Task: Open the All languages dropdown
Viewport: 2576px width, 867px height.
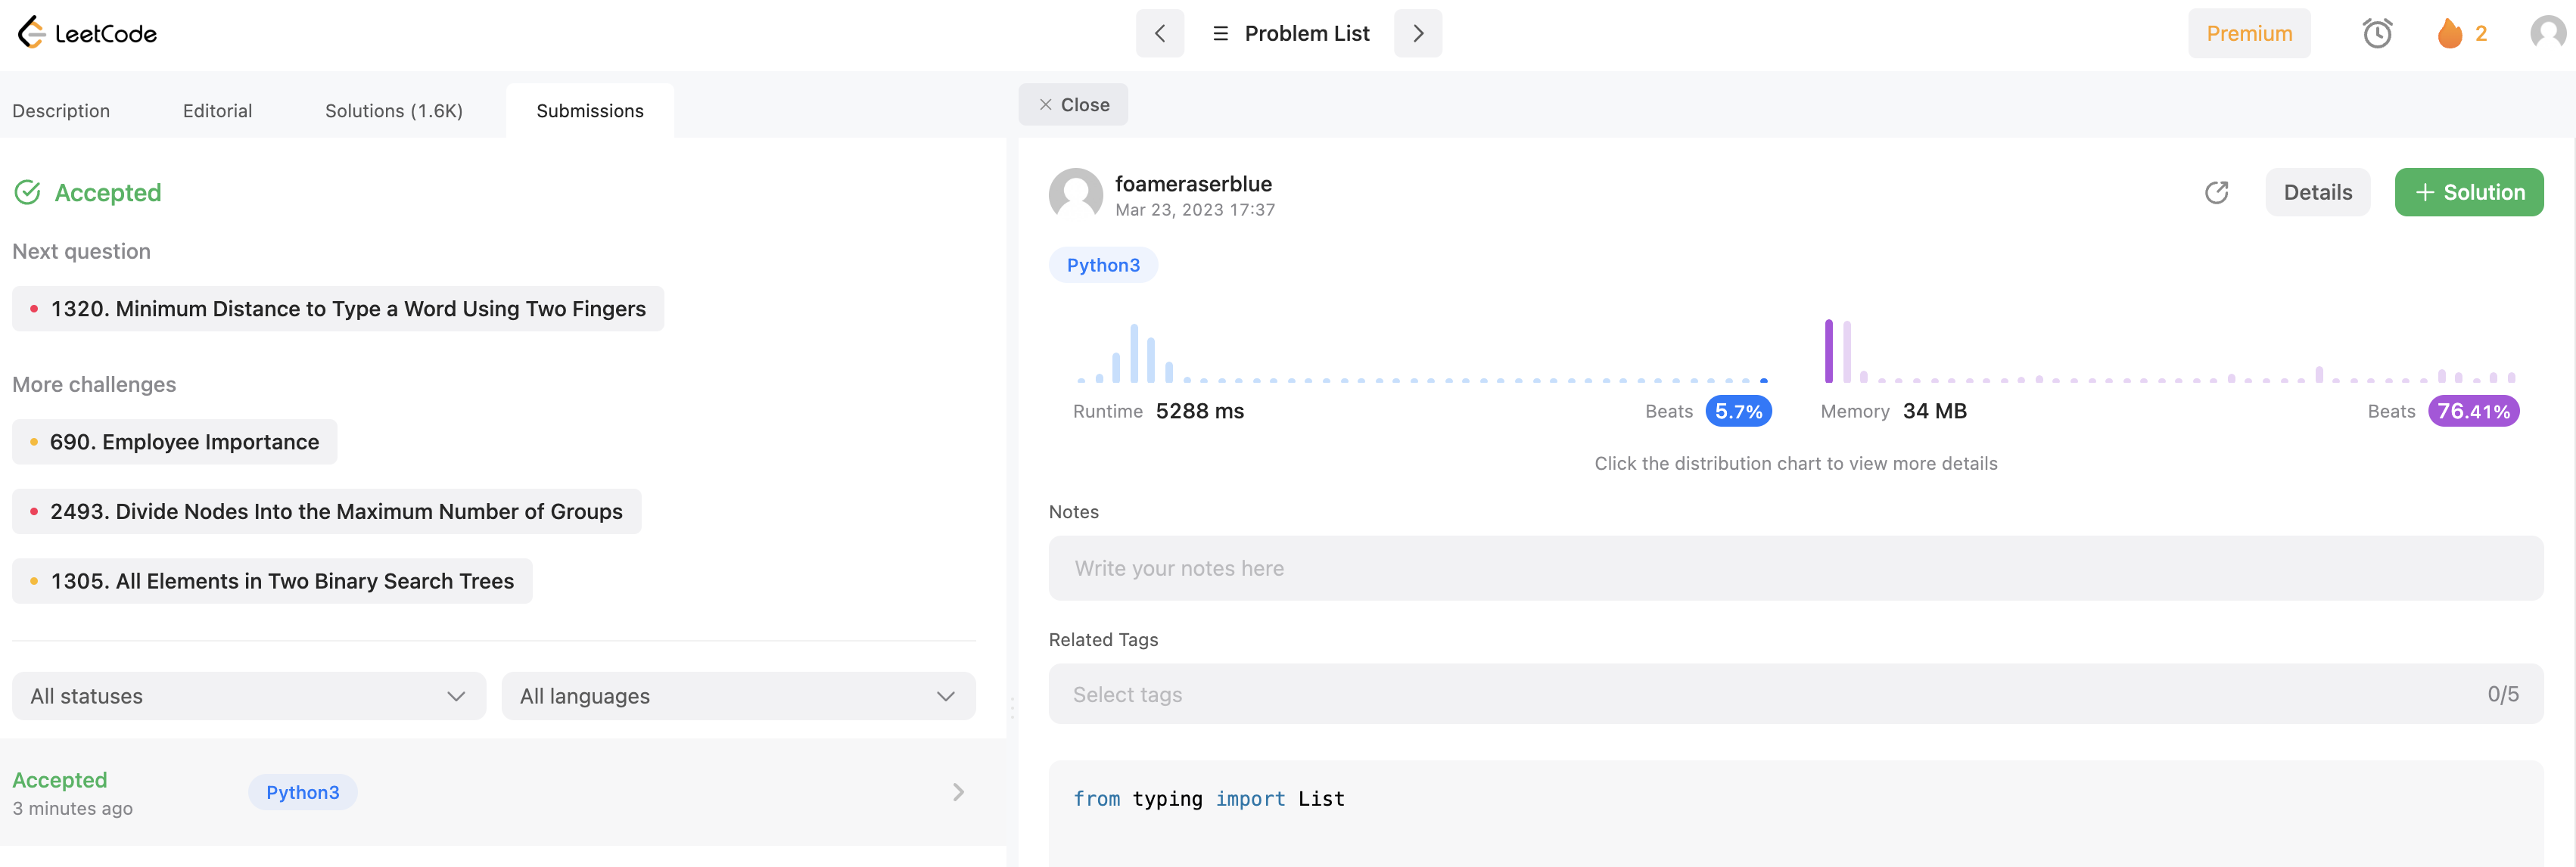Action: (x=737, y=696)
